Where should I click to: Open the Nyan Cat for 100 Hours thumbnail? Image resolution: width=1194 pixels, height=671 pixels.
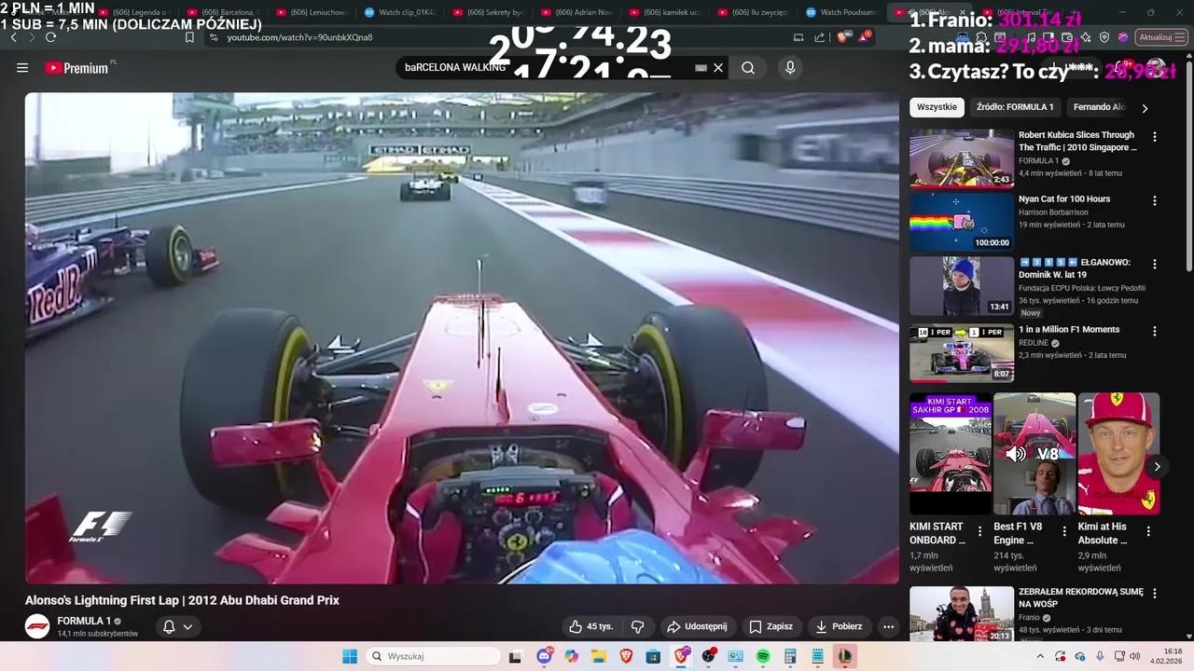coord(962,222)
